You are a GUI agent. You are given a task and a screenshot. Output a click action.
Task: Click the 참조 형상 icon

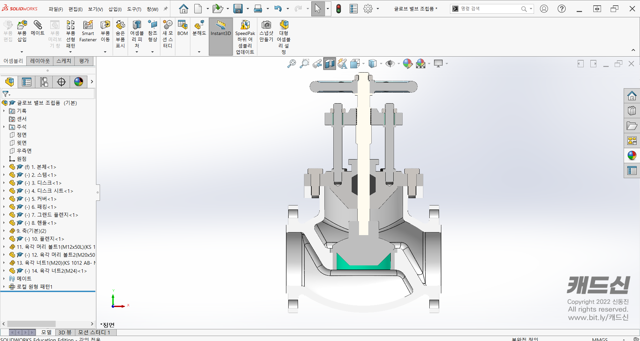pyautogui.click(x=153, y=25)
